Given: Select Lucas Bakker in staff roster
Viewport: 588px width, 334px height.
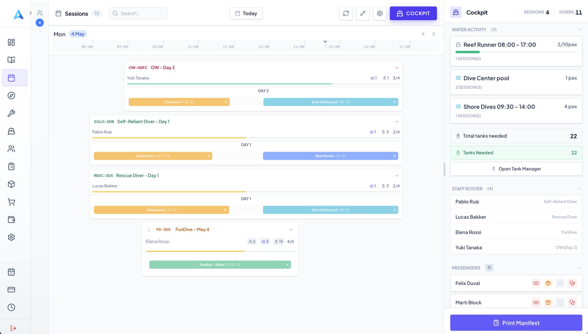Looking at the screenshot, I should point(516,217).
